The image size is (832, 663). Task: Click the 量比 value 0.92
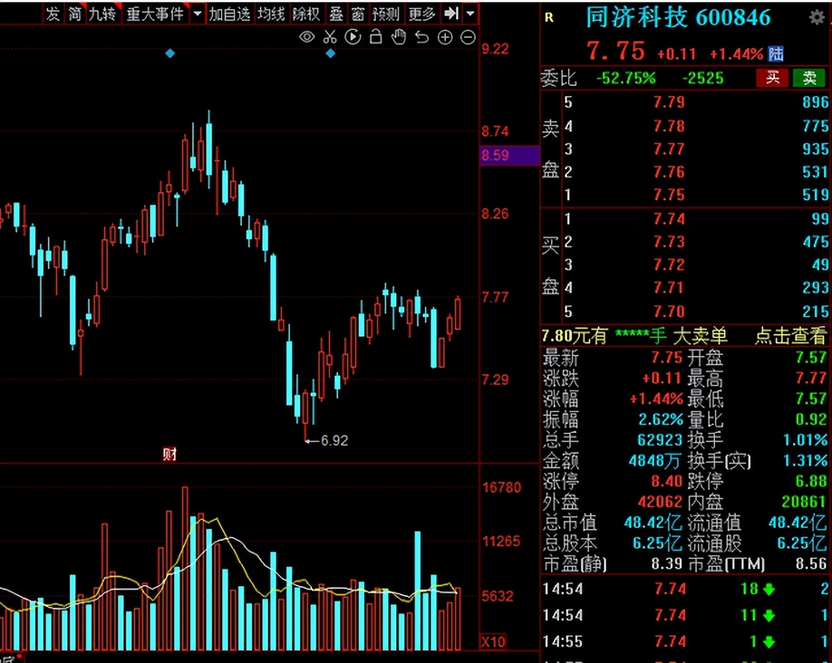tap(811, 419)
